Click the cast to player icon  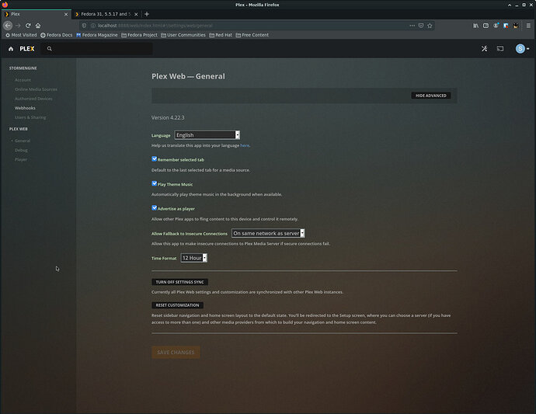point(500,49)
